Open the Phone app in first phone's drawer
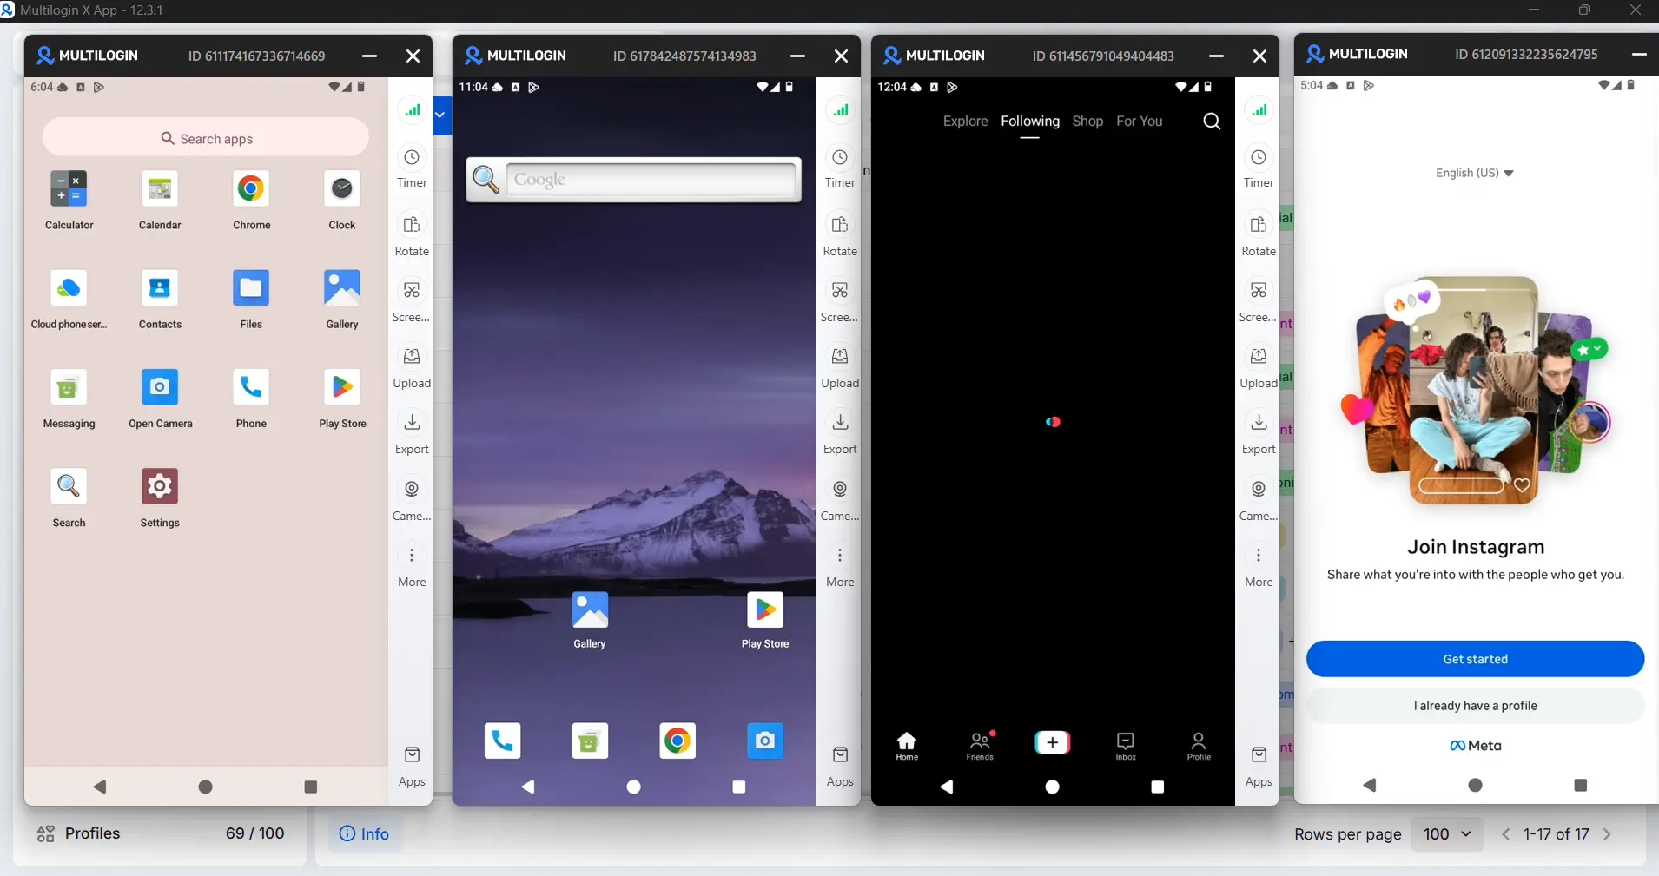Screen dimensions: 1659x876 click(251, 399)
